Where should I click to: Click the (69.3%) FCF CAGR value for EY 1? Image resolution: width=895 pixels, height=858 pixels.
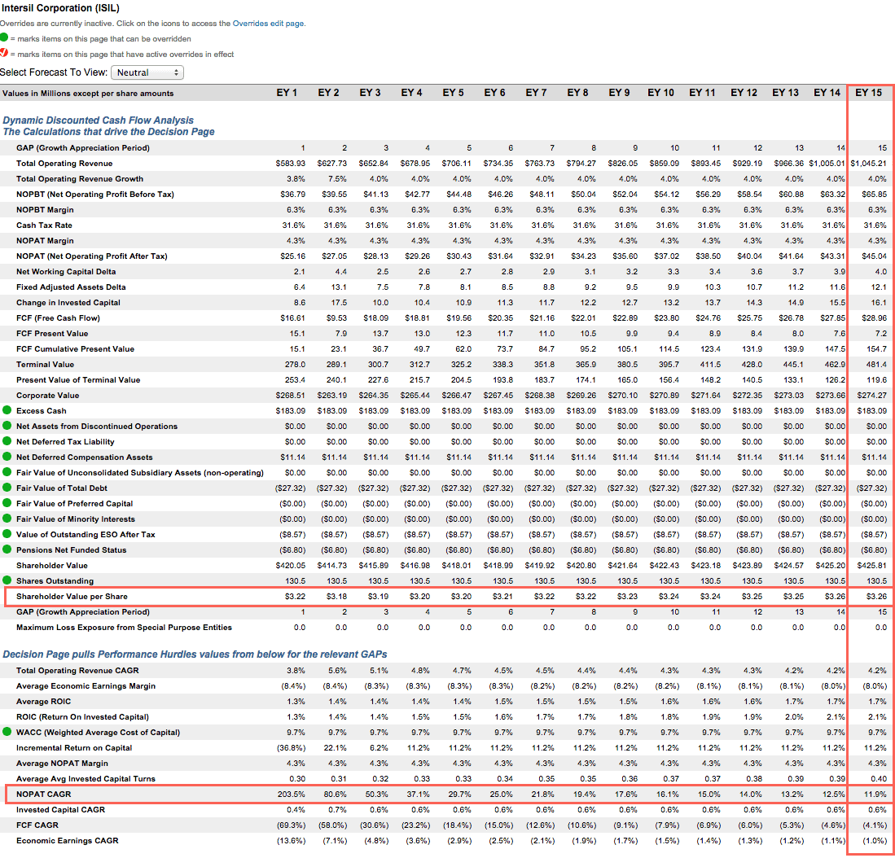pyautogui.click(x=291, y=825)
